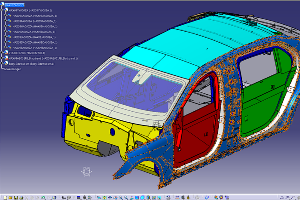The image size is (300, 200).
Task: Activate the Pan view tool
Action: coord(110,197)
